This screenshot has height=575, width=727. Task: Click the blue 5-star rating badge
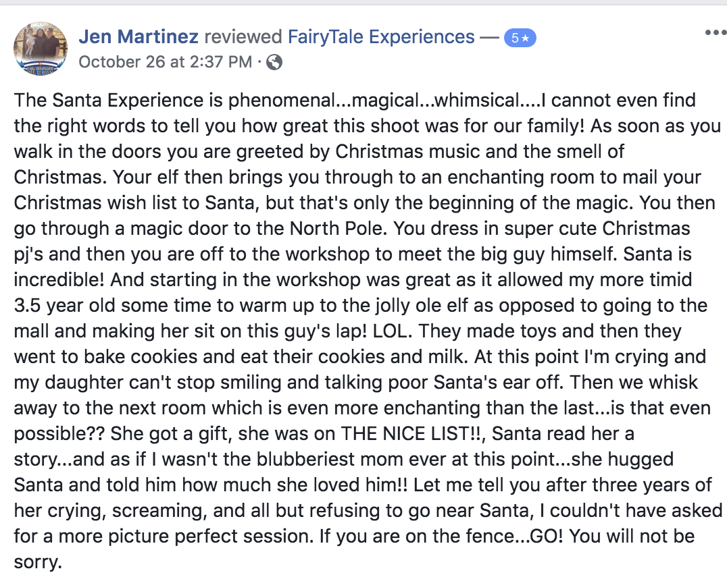pos(520,38)
